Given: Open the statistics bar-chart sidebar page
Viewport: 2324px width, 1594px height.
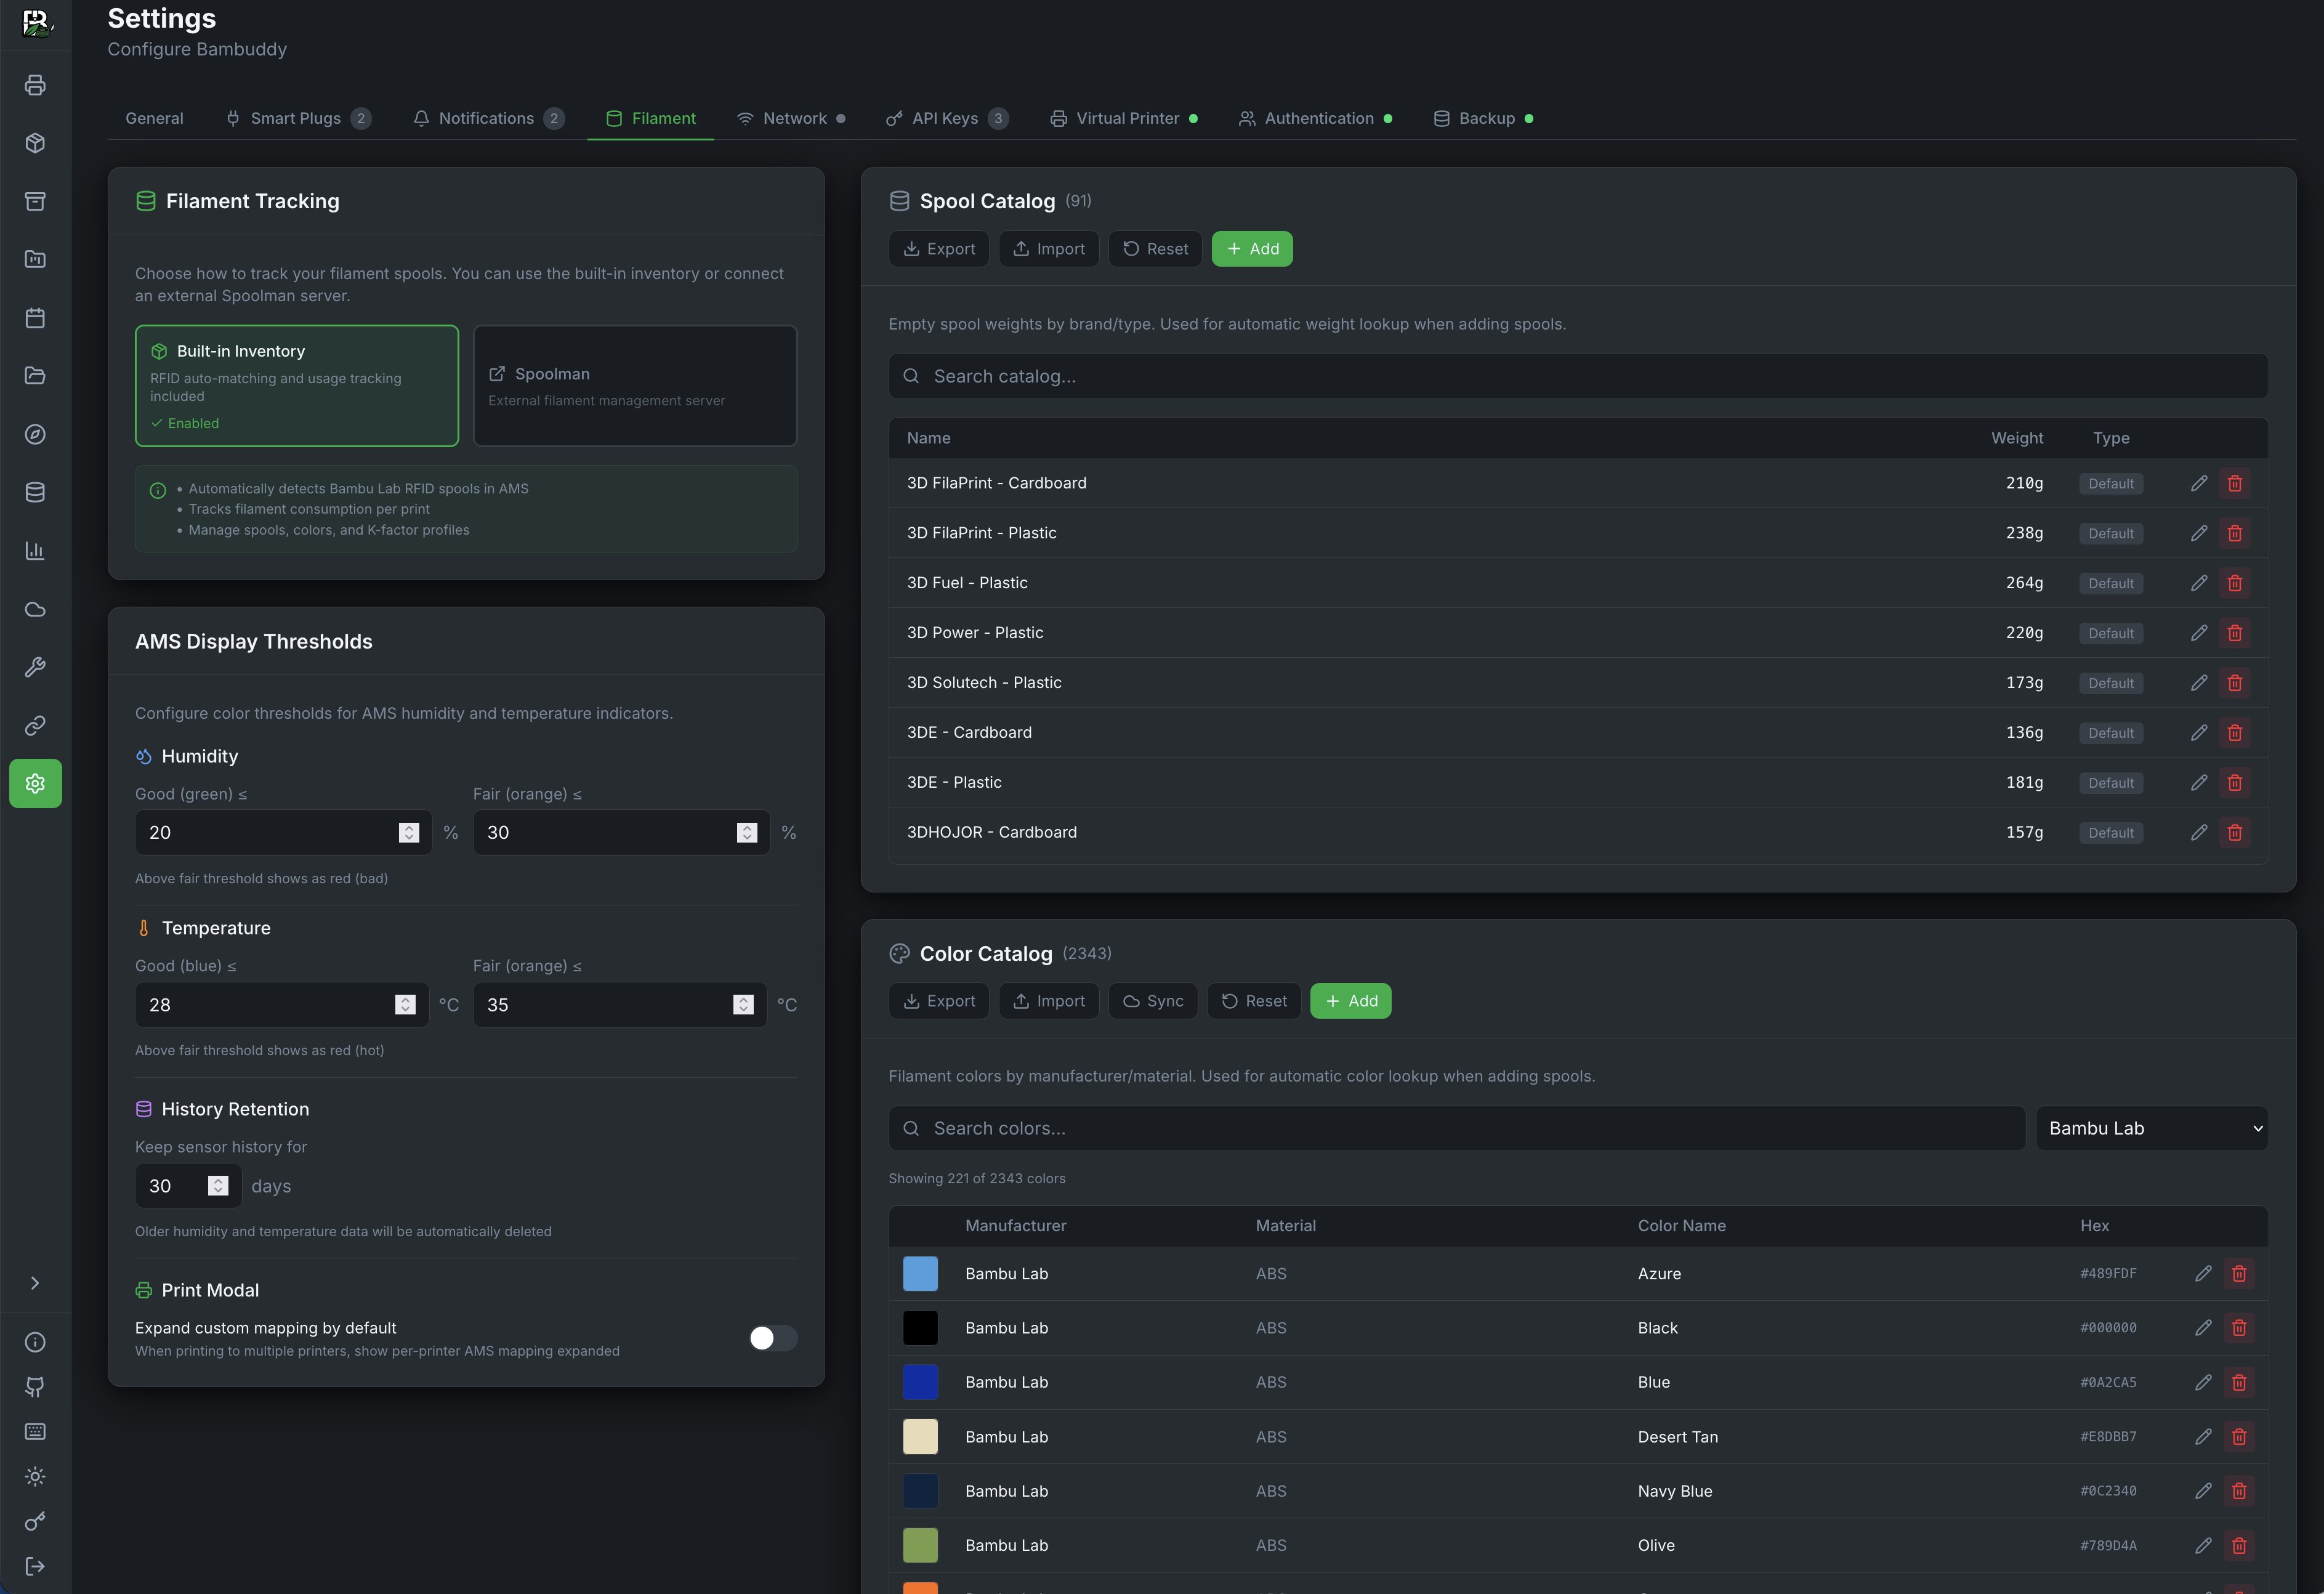Looking at the screenshot, I should pyautogui.click(x=35, y=550).
